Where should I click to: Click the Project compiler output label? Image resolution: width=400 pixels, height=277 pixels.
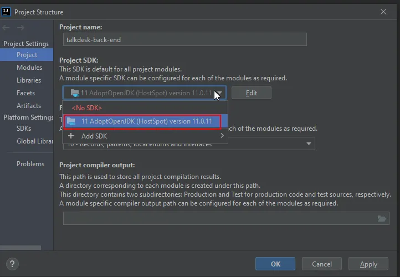point(97,165)
